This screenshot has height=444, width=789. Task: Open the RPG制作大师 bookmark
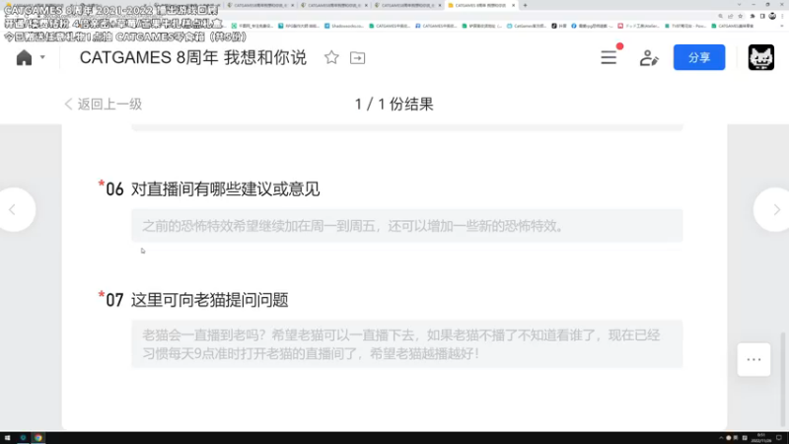pyautogui.click(x=300, y=26)
